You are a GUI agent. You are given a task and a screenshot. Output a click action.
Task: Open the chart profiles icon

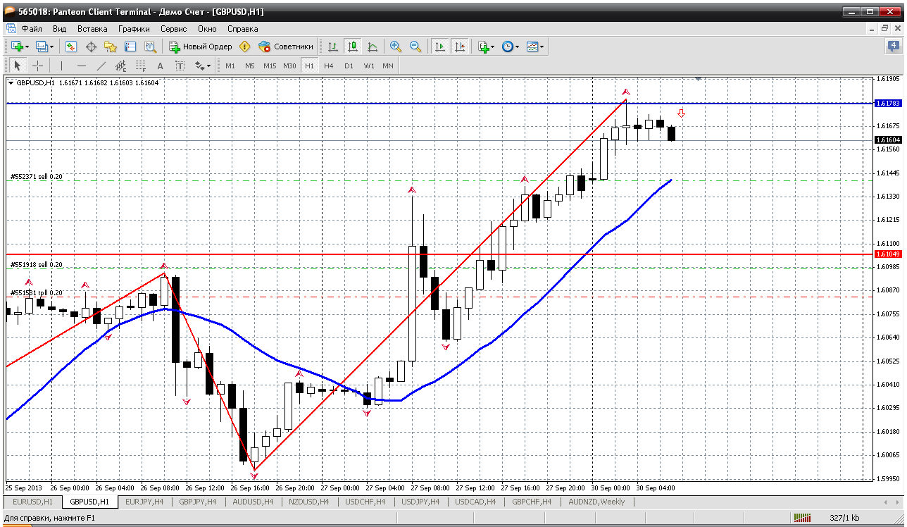pos(44,46)
